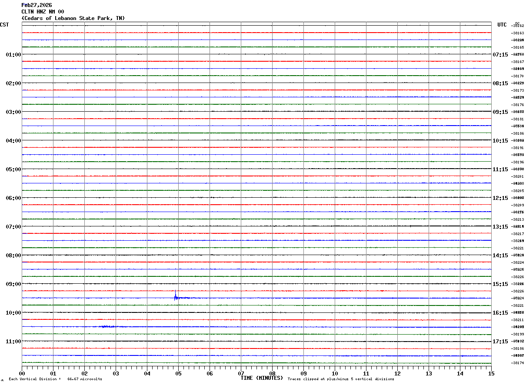
Task: Click the DC offset value -38173
Action: coord(518,90)
